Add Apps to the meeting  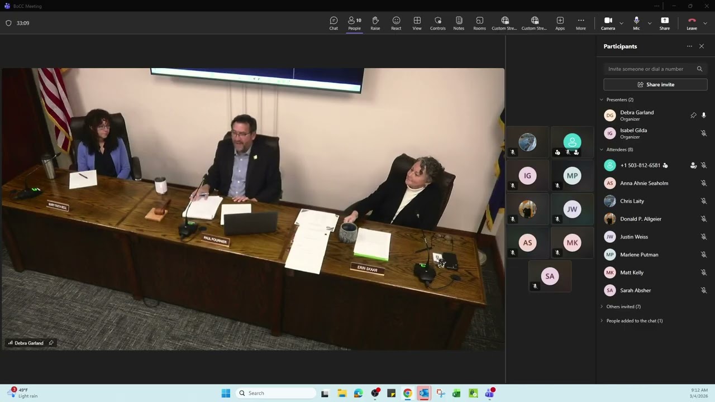[560, 23]
